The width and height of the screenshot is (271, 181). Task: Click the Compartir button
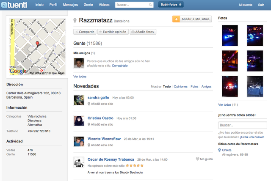pos(85,32)
